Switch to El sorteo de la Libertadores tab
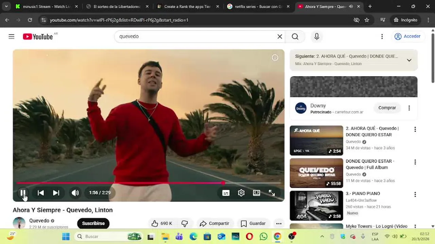This screenshot has width=435, height=244. pyautogui.click(x=117, y=6)
